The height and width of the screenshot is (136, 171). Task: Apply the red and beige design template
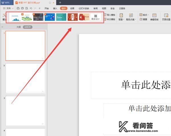pos(84,17)
